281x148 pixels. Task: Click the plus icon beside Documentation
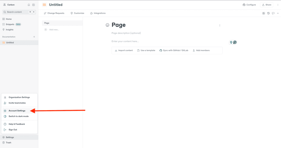pos(34,37)
